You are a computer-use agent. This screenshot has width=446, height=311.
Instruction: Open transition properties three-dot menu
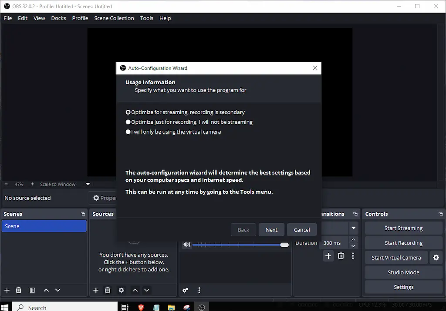(x=353, y=256)
